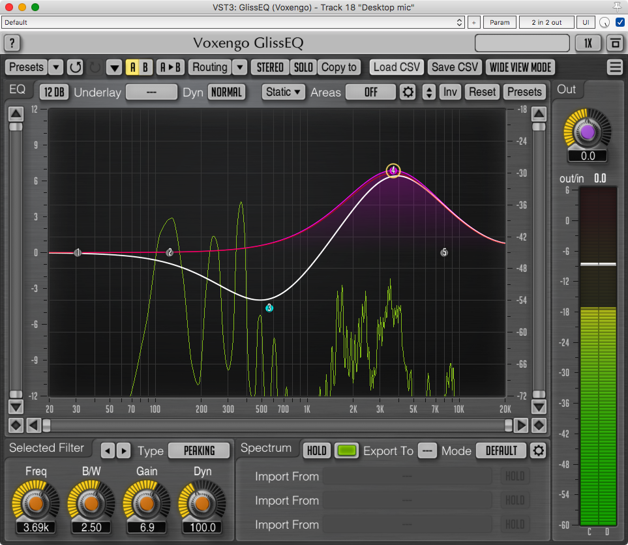Click right diamond zoom button
Screen dimensions: 628x545
pyautogui.click(x=539, y=425)
